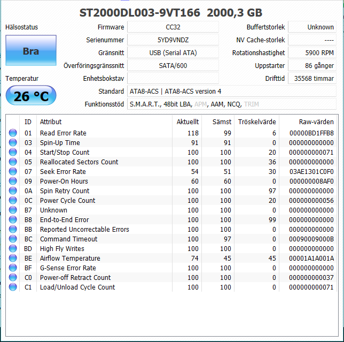344x342 pixels.
Task: Select the Drifttid field with 35568 timmar
Action: [312, 78]
